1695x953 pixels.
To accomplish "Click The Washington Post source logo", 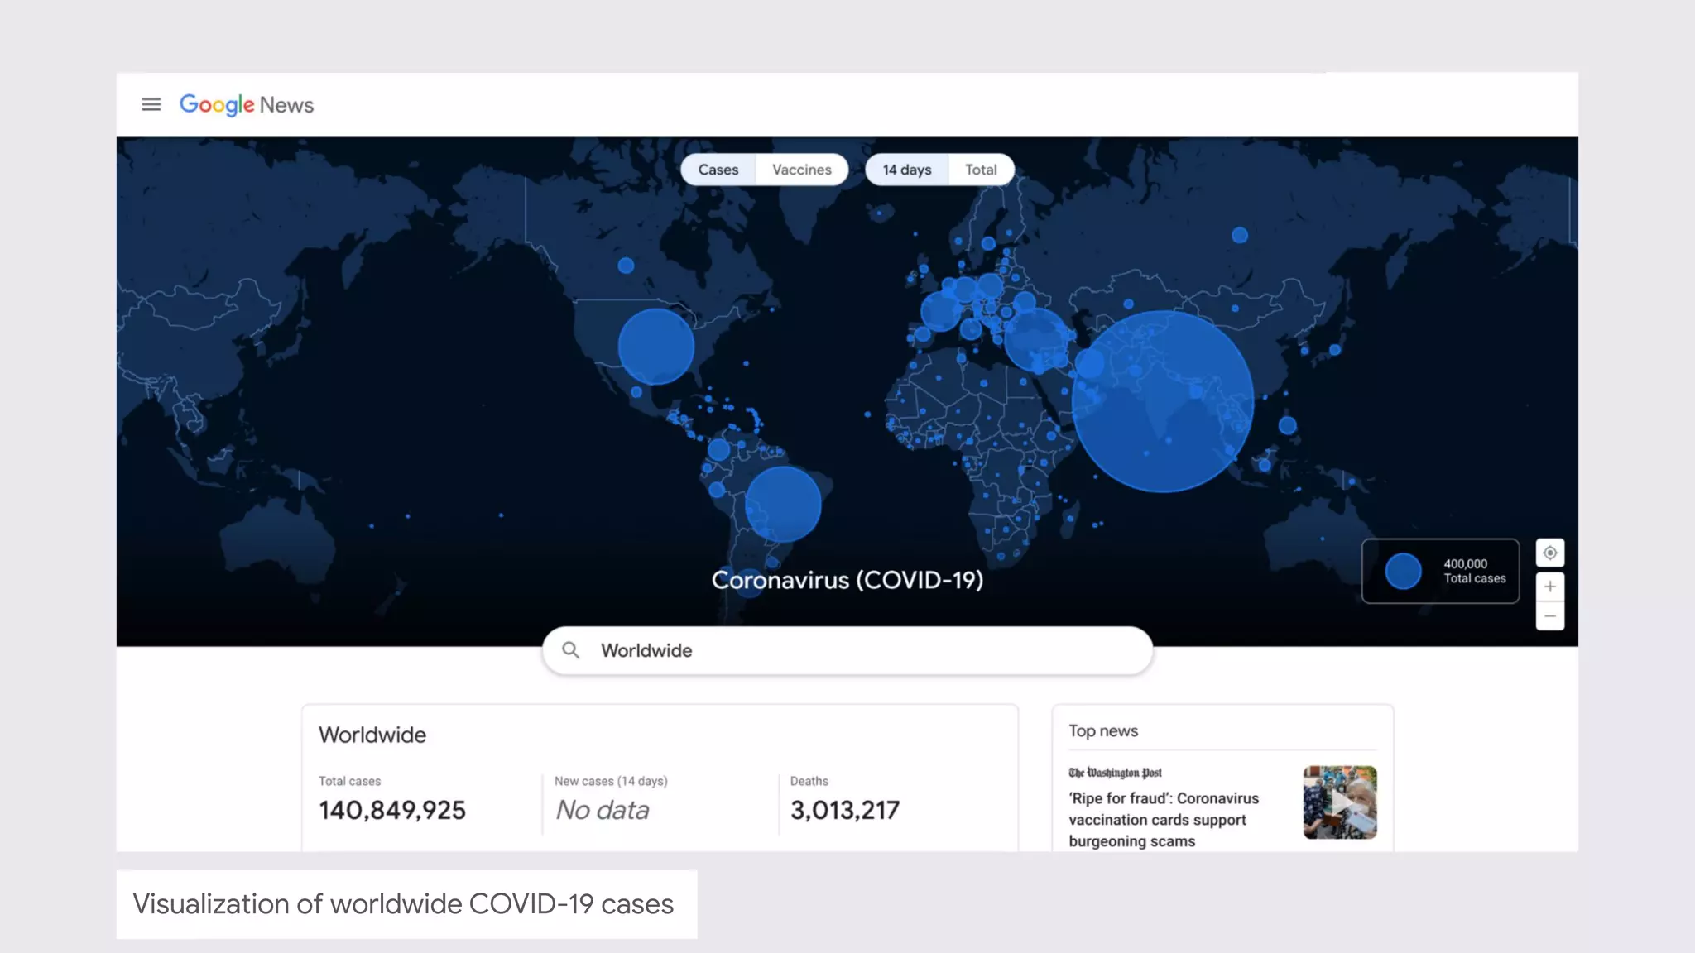I will point(1115,773).
